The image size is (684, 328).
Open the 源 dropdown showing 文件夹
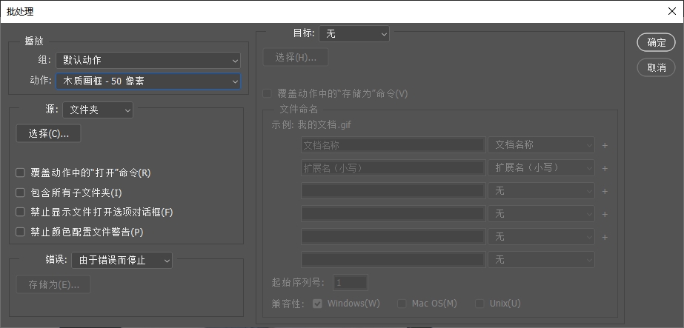point(98,110)
